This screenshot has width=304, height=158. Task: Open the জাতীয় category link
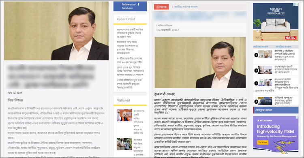178,7
